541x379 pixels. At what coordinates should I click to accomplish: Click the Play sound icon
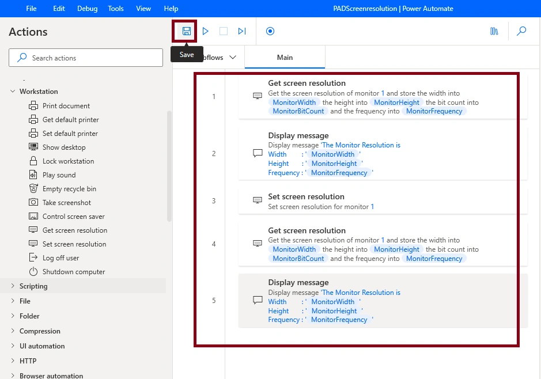[x=33, y=175]
